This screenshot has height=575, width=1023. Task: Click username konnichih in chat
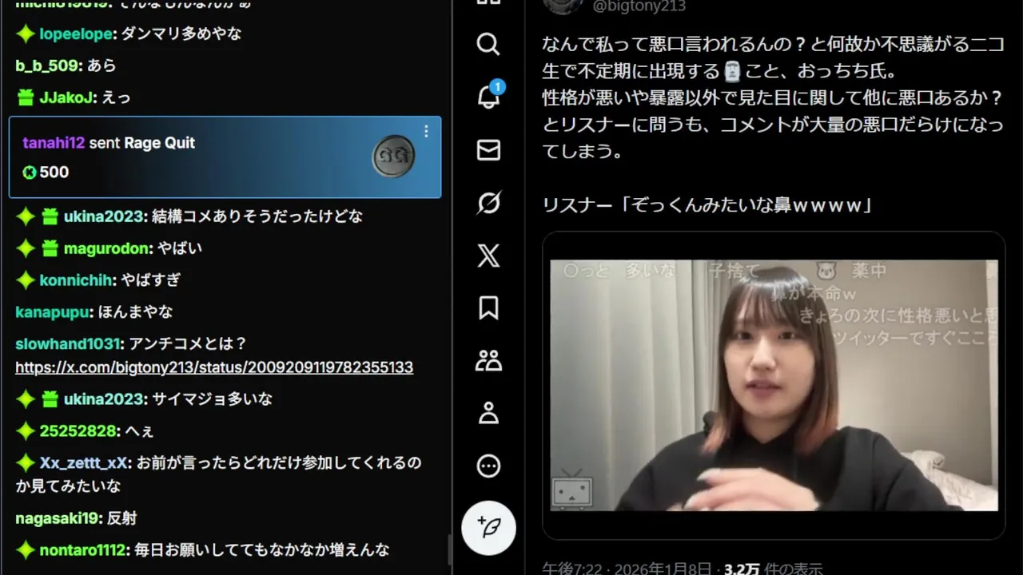click(77, 280)
